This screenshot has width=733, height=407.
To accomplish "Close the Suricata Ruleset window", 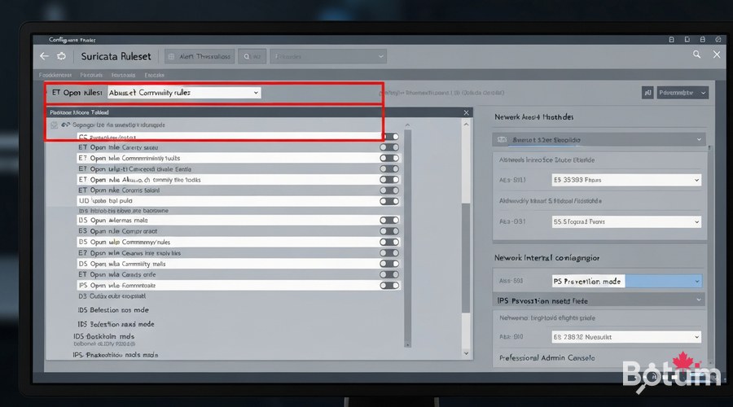I will coord(717,55).
